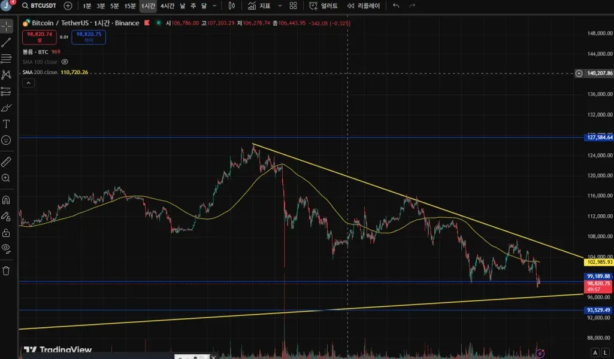The width and height of the screenshot is (614, 359).
Task: Click the blue 98,820.75 buy button
Action: (89, 37)
